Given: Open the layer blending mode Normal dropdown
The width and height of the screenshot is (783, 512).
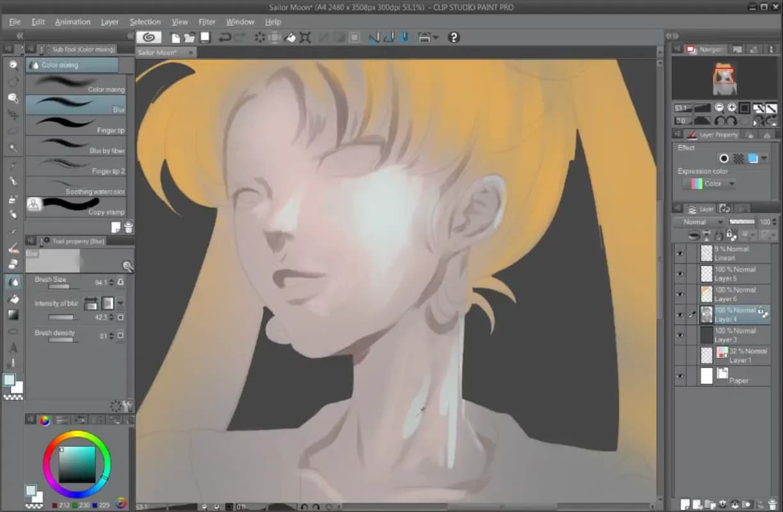Looking at the screenshot, I should (x=699, y=222).
